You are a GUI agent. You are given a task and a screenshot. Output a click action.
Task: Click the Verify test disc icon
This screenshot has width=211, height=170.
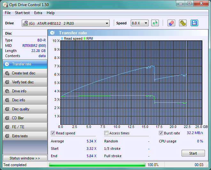7,82
